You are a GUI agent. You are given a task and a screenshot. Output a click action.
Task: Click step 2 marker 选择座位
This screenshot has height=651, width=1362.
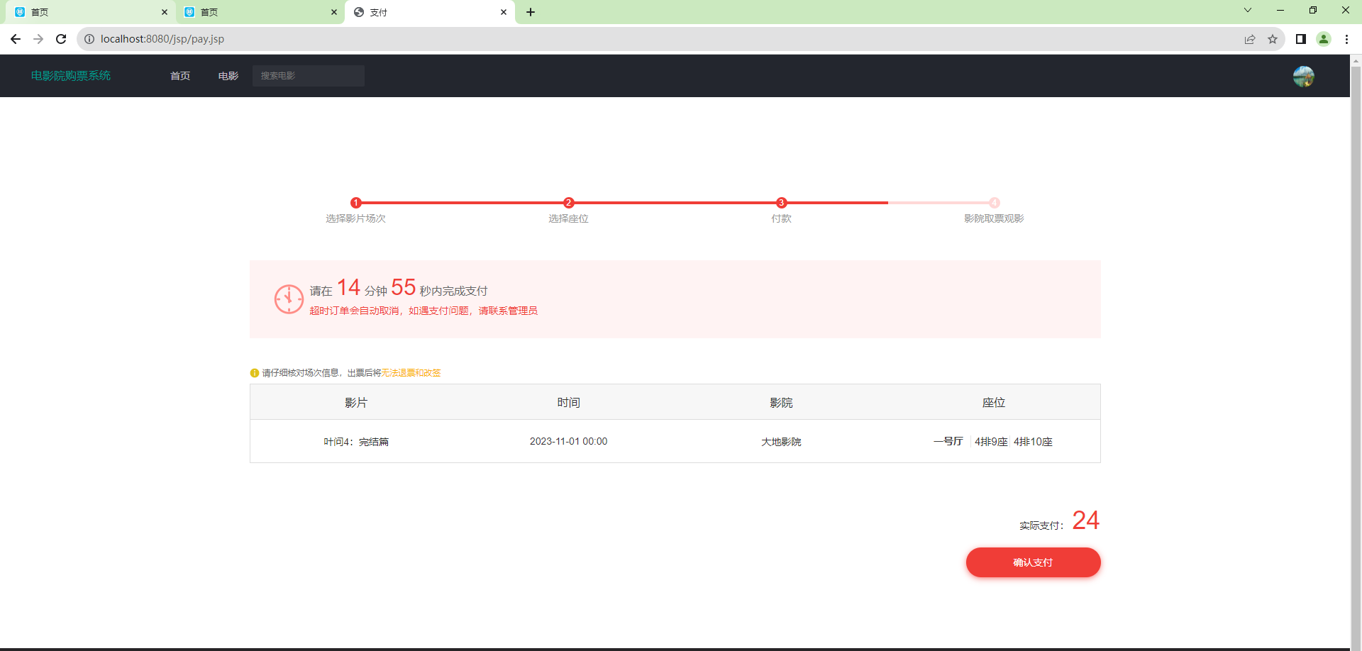(569, 203)
